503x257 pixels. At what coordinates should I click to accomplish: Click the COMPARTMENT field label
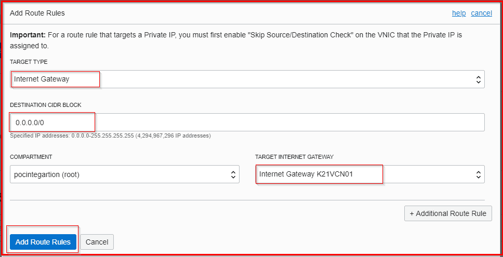31,157
